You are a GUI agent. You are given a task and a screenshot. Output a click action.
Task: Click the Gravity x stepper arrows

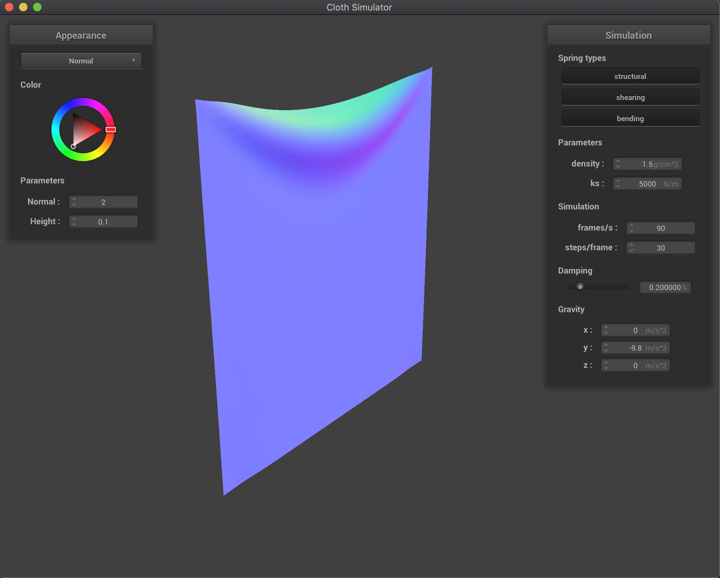pos(606,330)
